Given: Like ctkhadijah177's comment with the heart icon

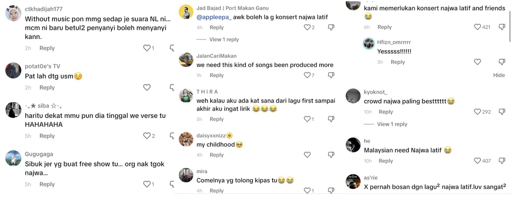Looking at the screenshot, I should click(147, 48).
